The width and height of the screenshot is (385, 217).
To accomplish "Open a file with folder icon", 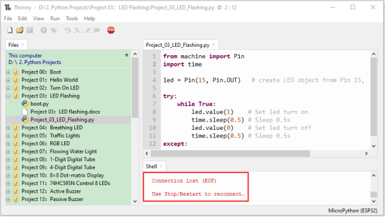I will tap(20, 30).
